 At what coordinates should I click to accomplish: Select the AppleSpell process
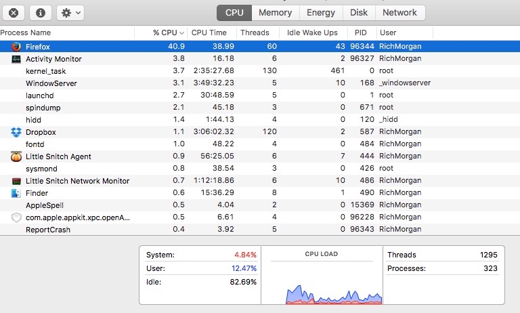(x=260, y=205)
